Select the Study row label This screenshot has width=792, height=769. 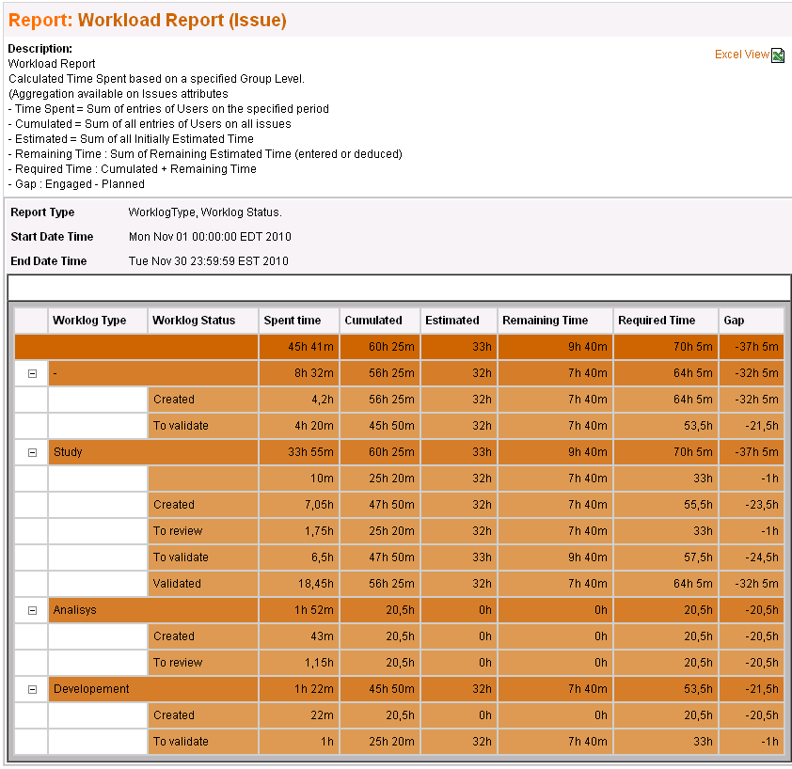click(x=68, y=452)
